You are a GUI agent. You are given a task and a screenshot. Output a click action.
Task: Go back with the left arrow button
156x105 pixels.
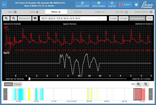point(4,5)
